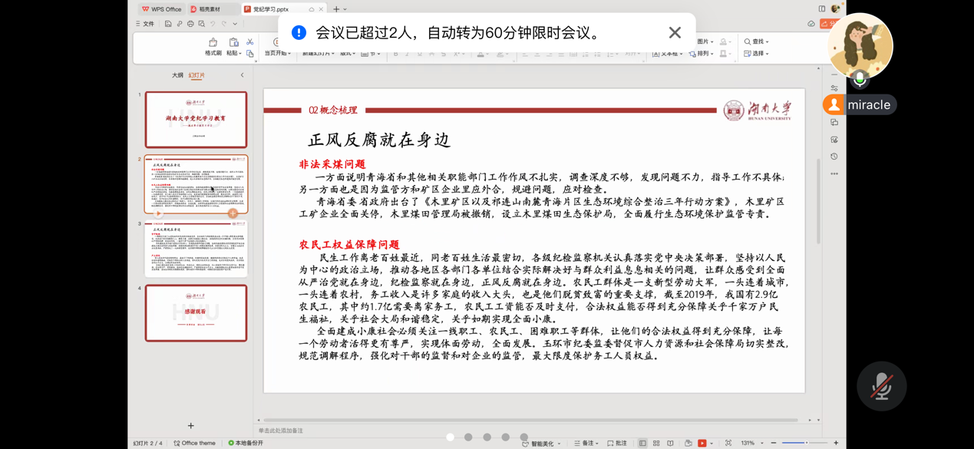Switch to slide sorter grid view icon

click(656, 444)
